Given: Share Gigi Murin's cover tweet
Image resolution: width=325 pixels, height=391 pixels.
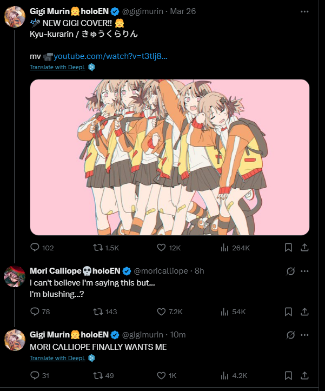Looking at the screenshot, I should (x=304, y=248).
